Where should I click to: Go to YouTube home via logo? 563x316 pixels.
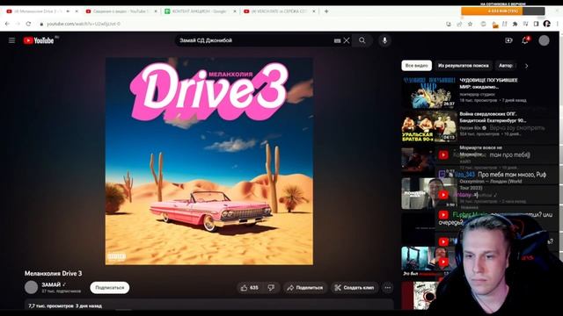[x=39, y=40]
